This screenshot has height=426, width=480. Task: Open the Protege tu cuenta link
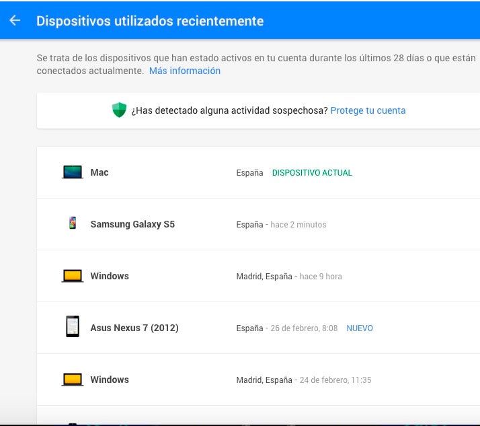click(368, 110)
